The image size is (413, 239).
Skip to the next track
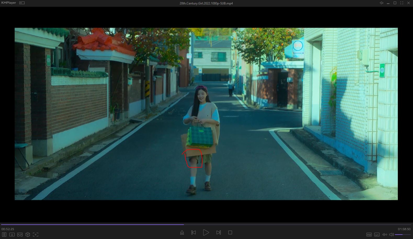pyautogui.click(x=219, y=232)
